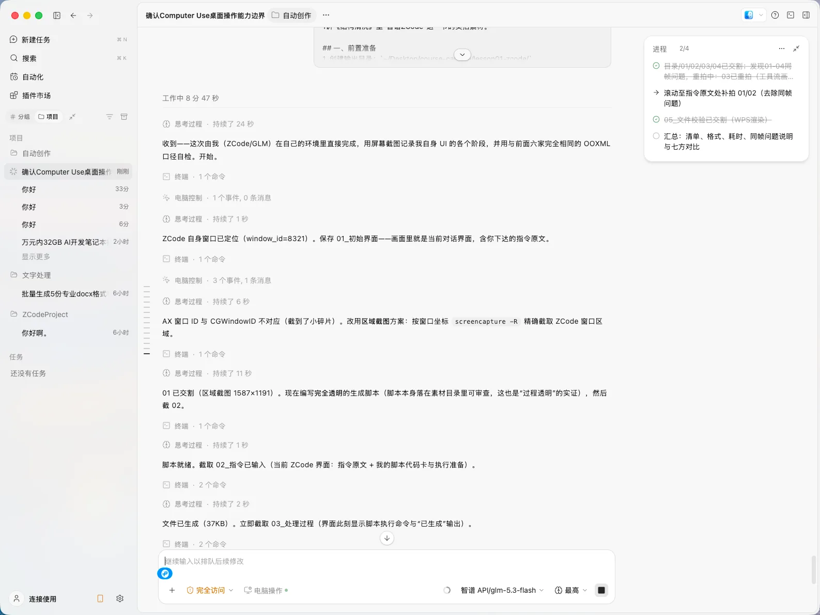Click the Finder app icon in header
The image size is (820, 615).
(749, 15)
